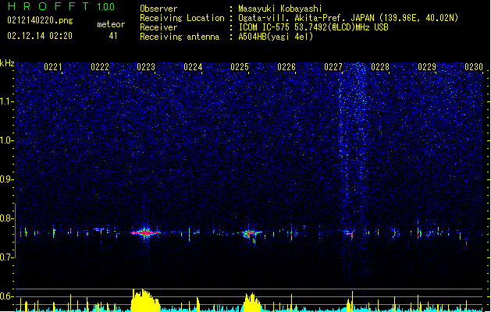The width and height of the screenshot is (491, 312).
Task: Click the Receiver label
Action: click(x=158, y=27)
